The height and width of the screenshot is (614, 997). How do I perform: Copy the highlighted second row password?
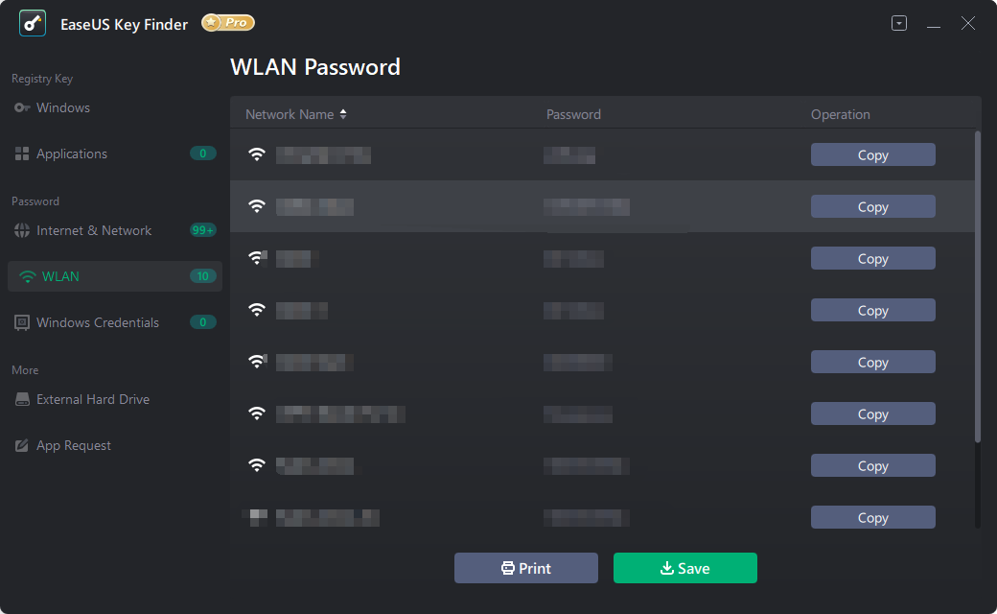point(872,207)
